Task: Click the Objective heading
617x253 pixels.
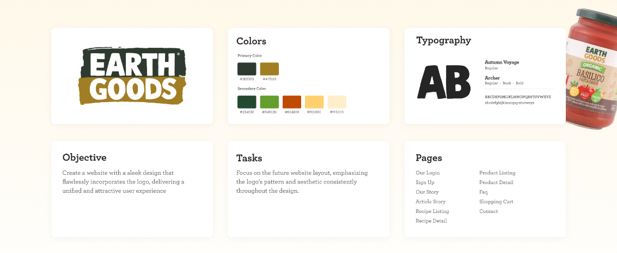Action: tap(84, 157)
